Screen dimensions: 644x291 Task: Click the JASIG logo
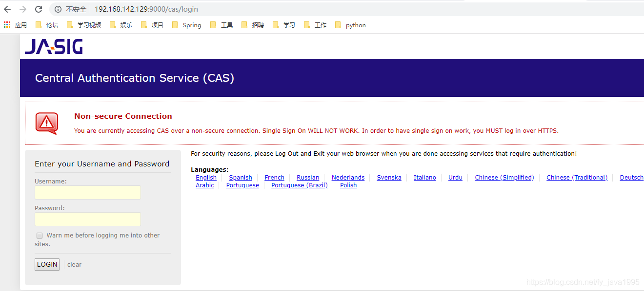coord(54,47)
